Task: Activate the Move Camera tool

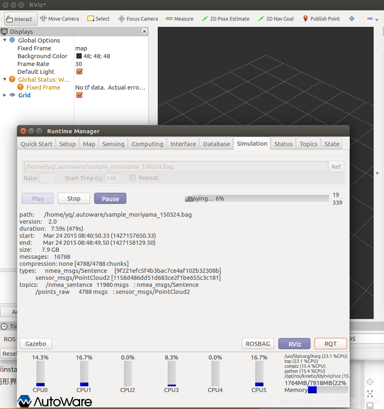Action: pyautogui.click(x=59, y=19)
